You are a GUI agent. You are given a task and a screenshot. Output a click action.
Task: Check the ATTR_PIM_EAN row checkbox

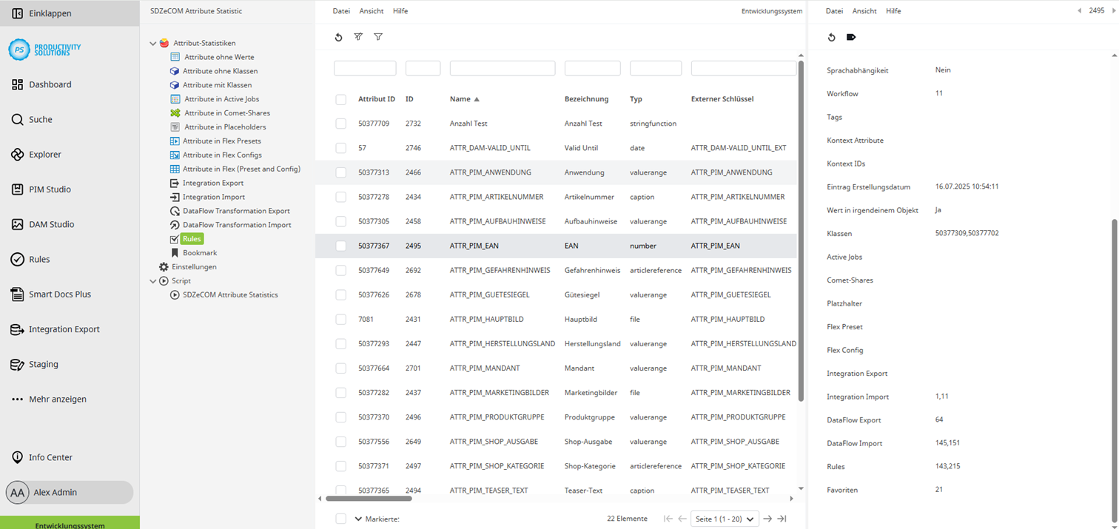click(x=340, y=245)
